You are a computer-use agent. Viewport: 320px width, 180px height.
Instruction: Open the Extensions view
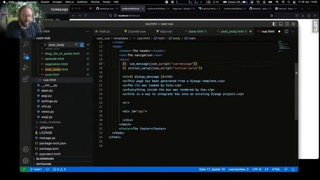click(x=25, y=79)
